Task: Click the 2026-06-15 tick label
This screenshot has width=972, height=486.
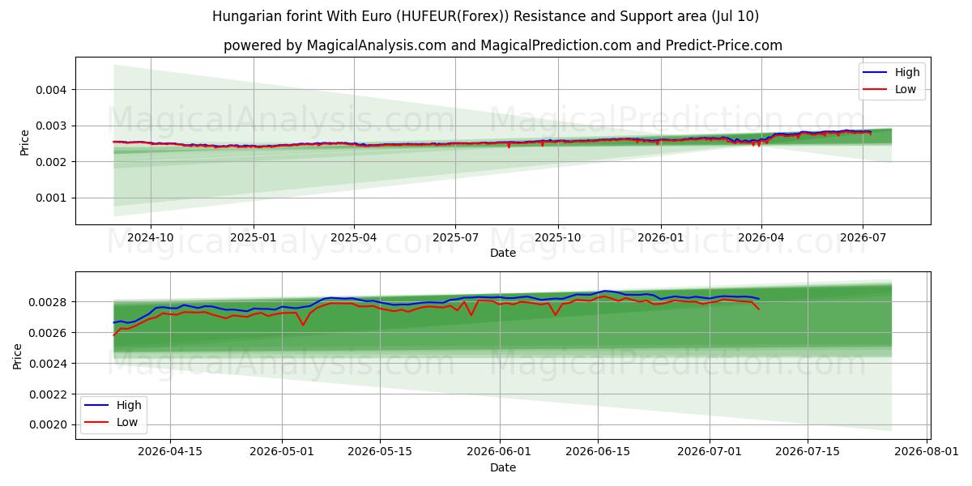Action: coord(598,453)
